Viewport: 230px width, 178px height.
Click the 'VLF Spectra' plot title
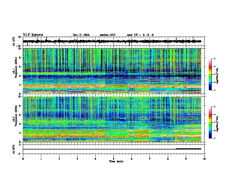pos(33,35)
